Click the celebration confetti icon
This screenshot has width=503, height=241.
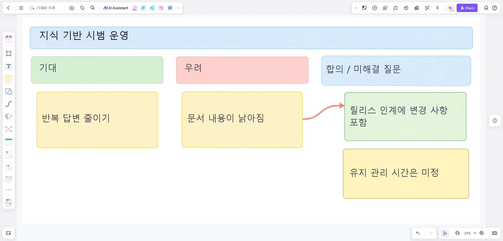(385, 8)
